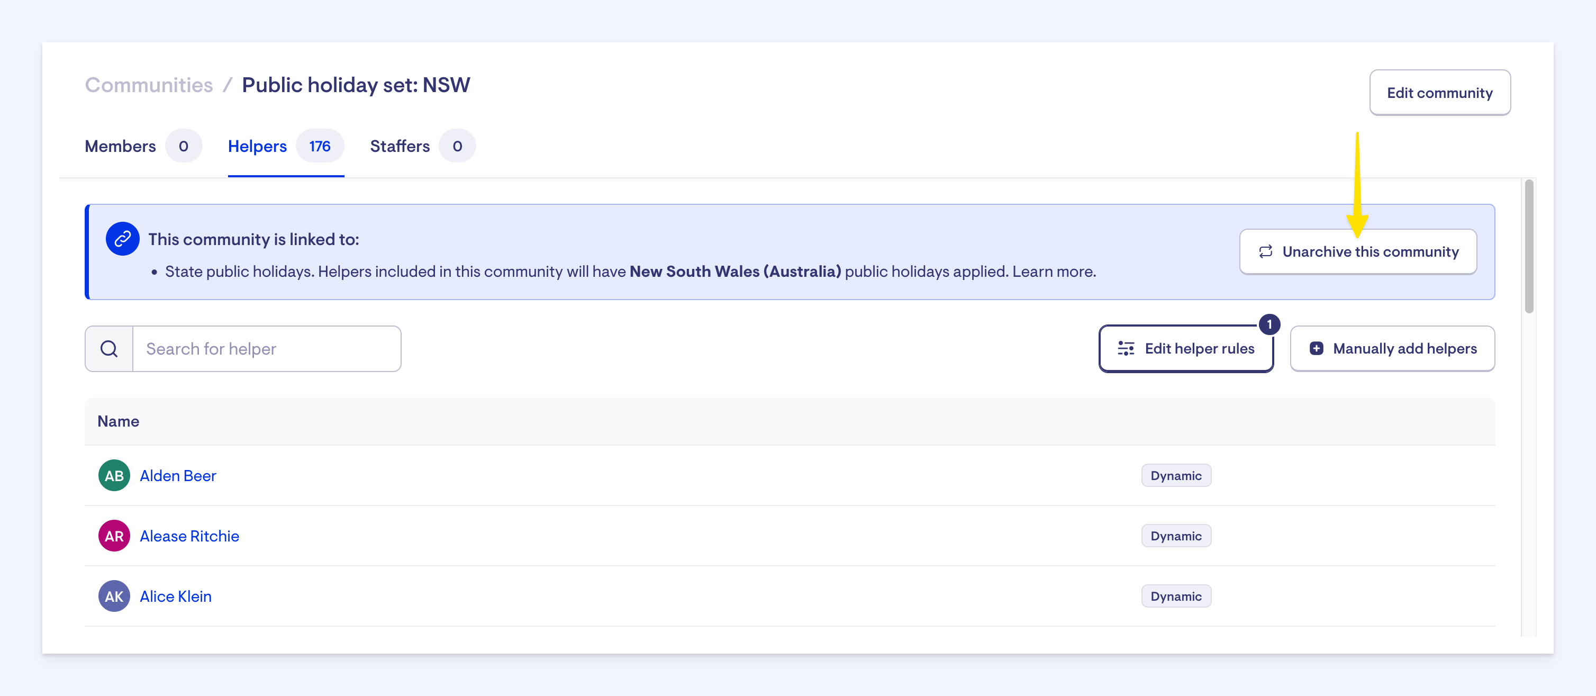This screenshot has width=1596, height=696.
Task: Select the Helpers tab
Action: tap(257, 146)
